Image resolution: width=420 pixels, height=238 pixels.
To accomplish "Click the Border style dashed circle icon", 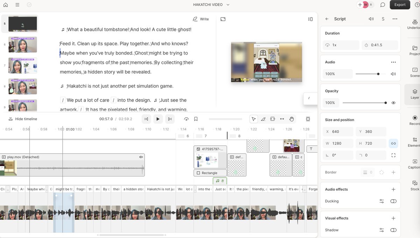I will pos(381,172).
